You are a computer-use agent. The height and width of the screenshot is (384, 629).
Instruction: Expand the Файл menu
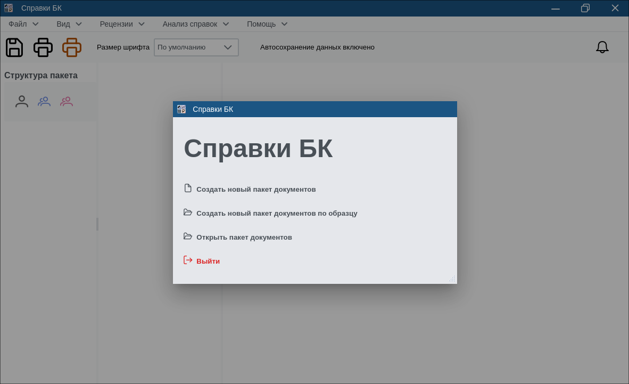click(23, 24)
